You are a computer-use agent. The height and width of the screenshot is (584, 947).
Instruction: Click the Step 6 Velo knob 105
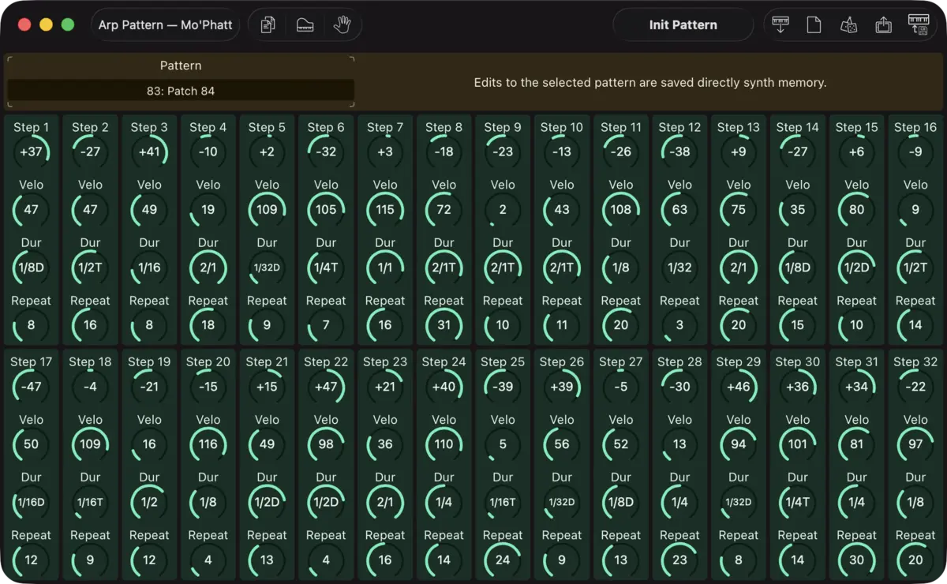coord(326,210)
